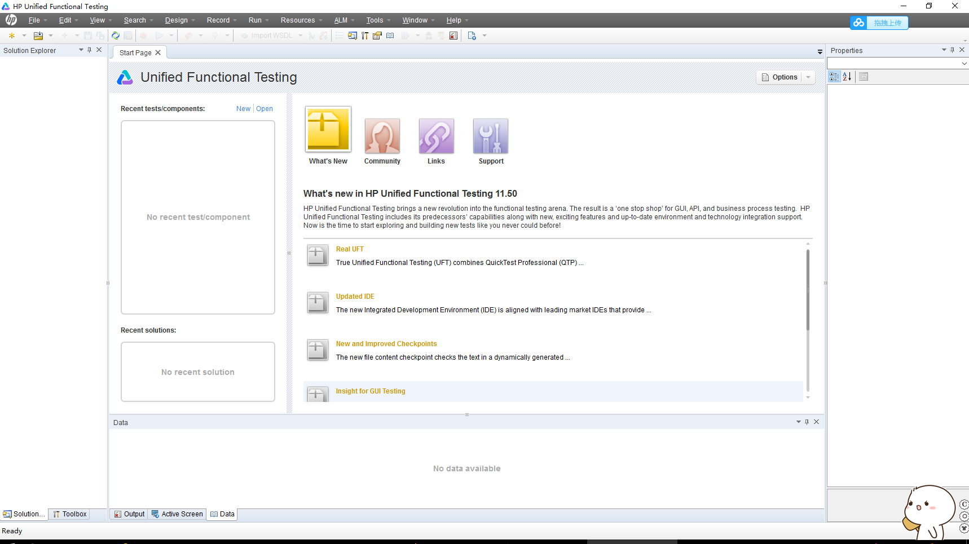
Task: Click the Updated IDE box icon
Action: [x=318, y=303]
